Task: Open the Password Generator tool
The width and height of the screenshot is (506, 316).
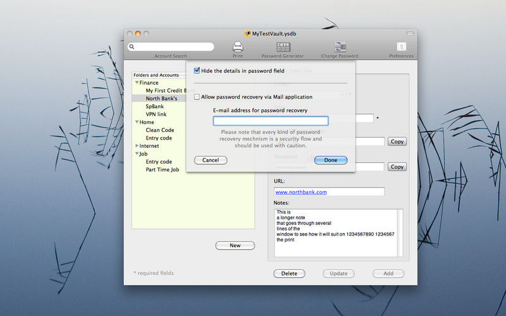Action: [x=283, y=47]
